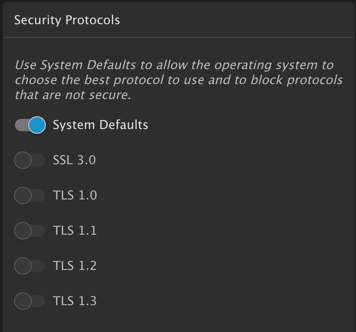Click gray track of the System Defaults switch

[x=21, y=125]
